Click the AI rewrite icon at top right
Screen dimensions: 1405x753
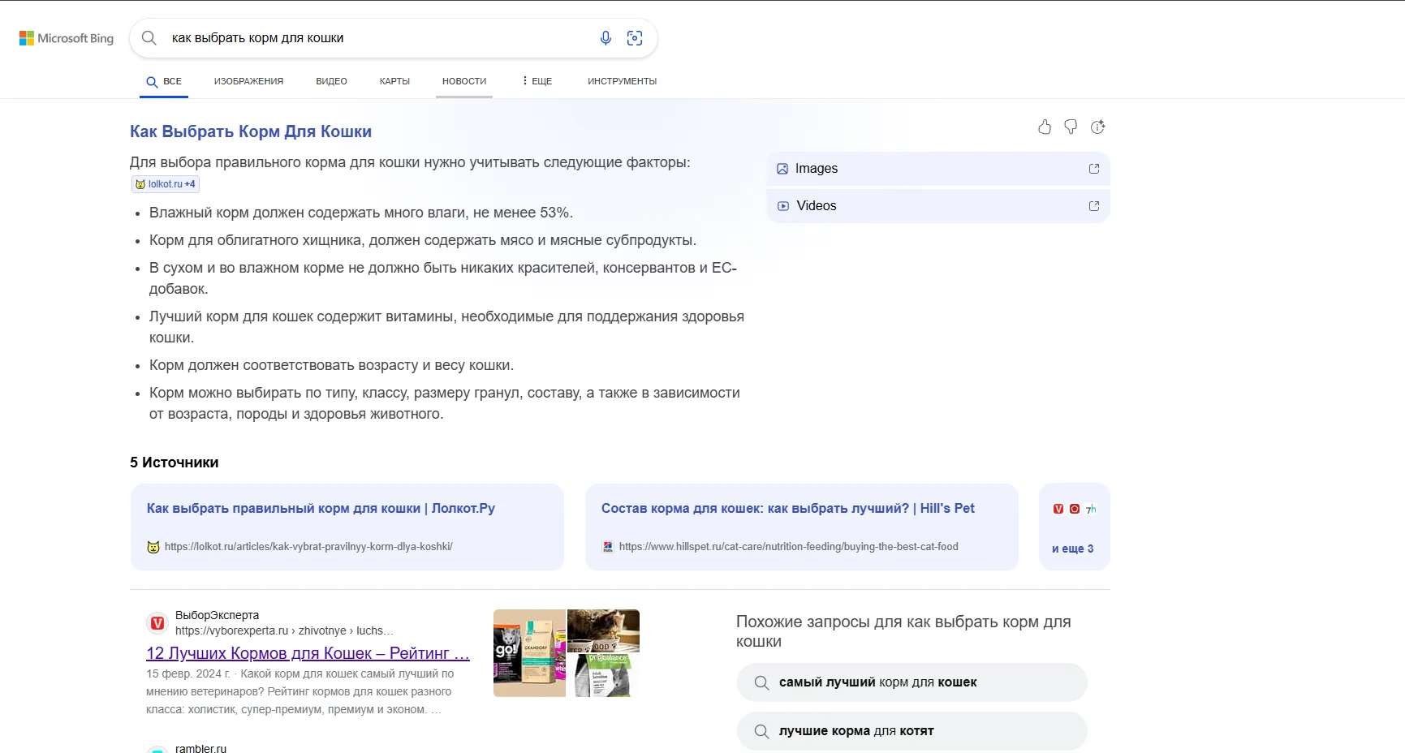1097,127
